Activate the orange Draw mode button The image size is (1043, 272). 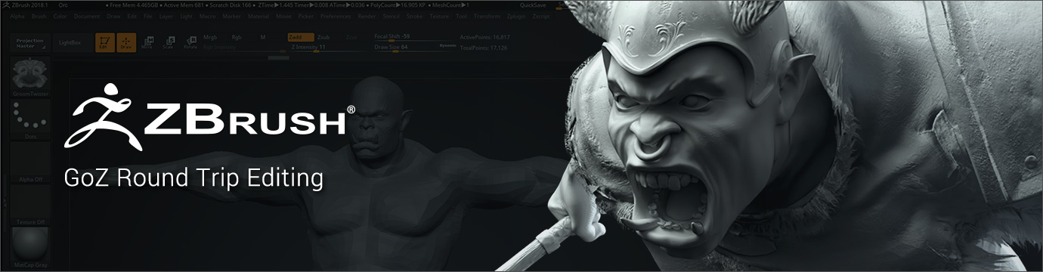point(126,43)
